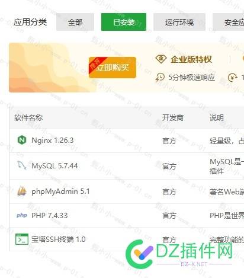Click the 宝塔SSH终端 terminal icon
The image size is (244, 278).
[22, 239]
